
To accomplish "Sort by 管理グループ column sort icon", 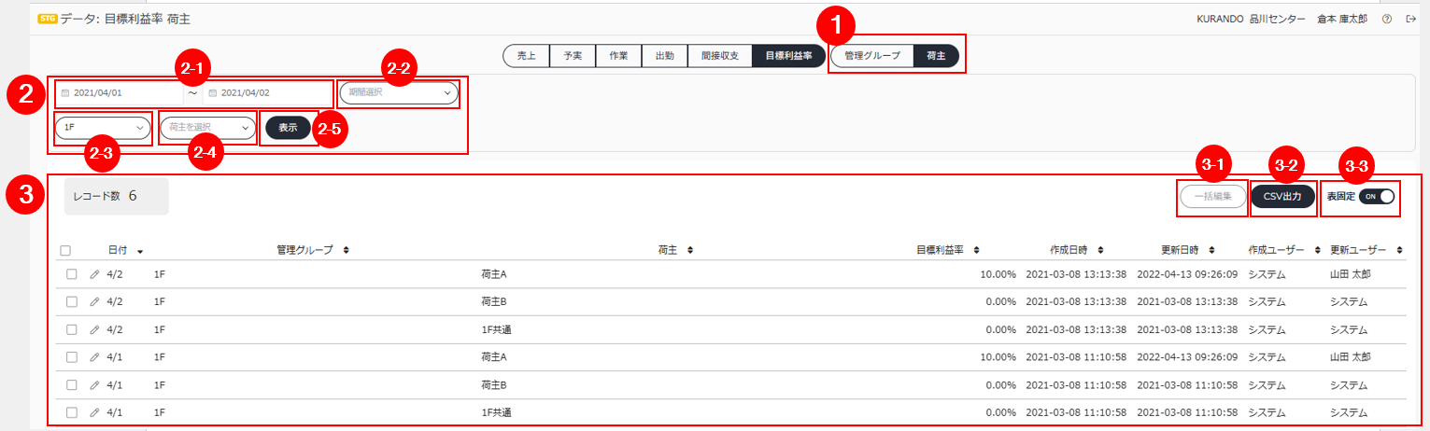I will (x=346, y=250).
